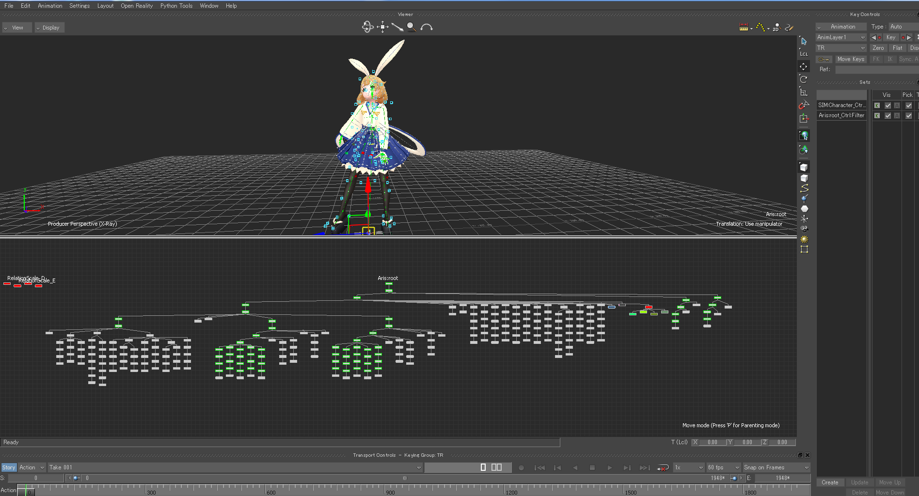Click the pivot axis manipulator icon
This screenshot has width=919, height=496.
[804, 118]
